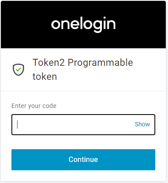Click the 'Enter your code' label
Viewport: 168px width, 183px height.
[34, 106]
